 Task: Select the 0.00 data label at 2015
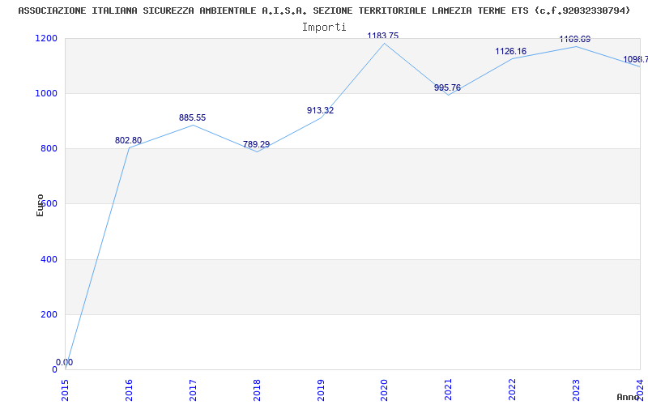65,362
